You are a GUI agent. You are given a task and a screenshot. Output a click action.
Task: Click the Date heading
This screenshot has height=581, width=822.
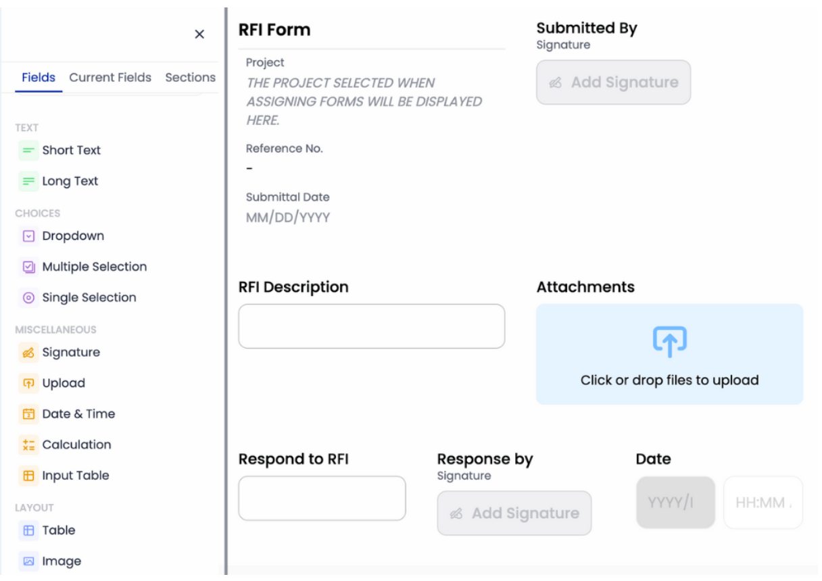click(653, 459)
